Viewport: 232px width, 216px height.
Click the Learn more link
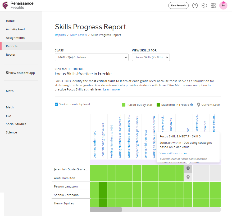click(x=111, y=89)
